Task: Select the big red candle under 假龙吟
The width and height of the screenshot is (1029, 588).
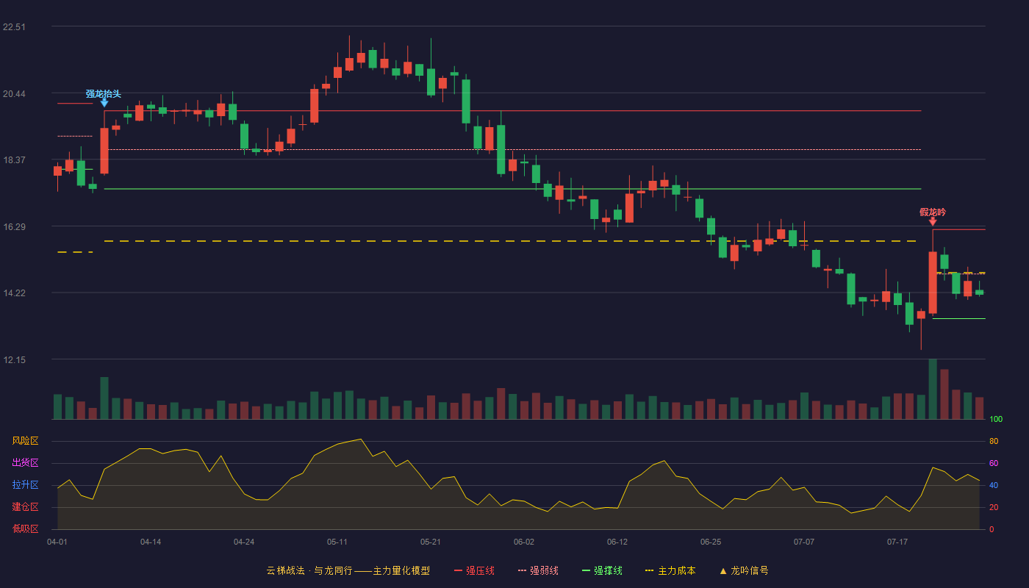Action: tap(933, 282)
